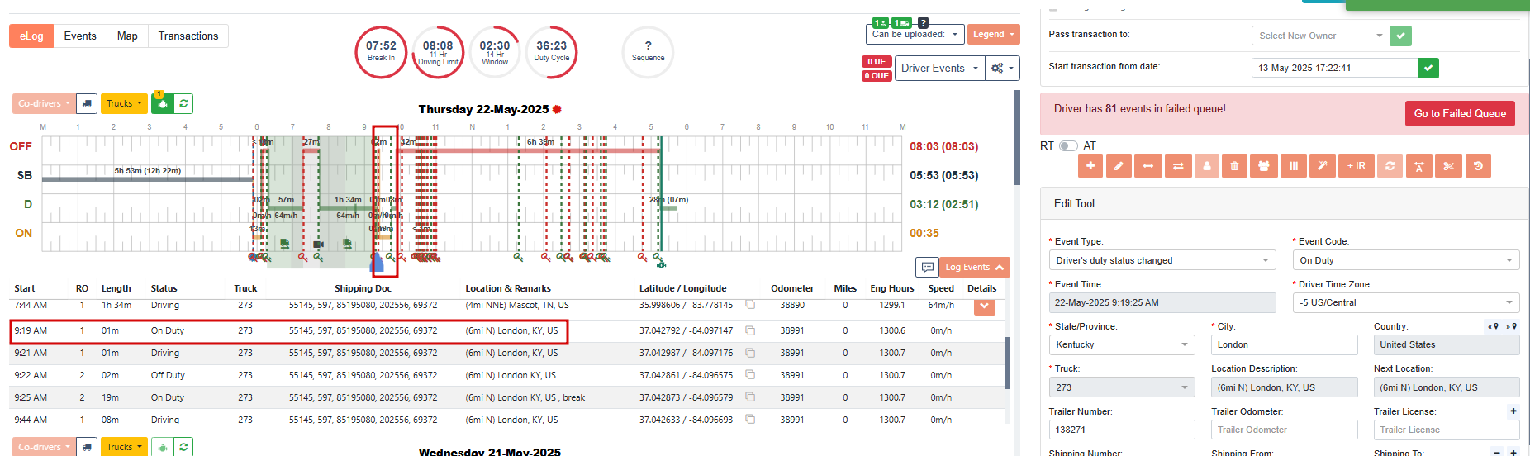Click the 08:08 Driving Limit gauge
Viewport: 1530px width, 456px height.
(x=438, y=52)
